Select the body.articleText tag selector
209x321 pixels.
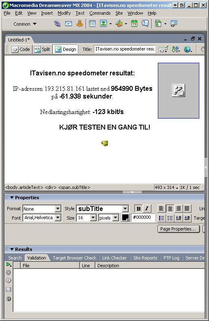(24, 187)
